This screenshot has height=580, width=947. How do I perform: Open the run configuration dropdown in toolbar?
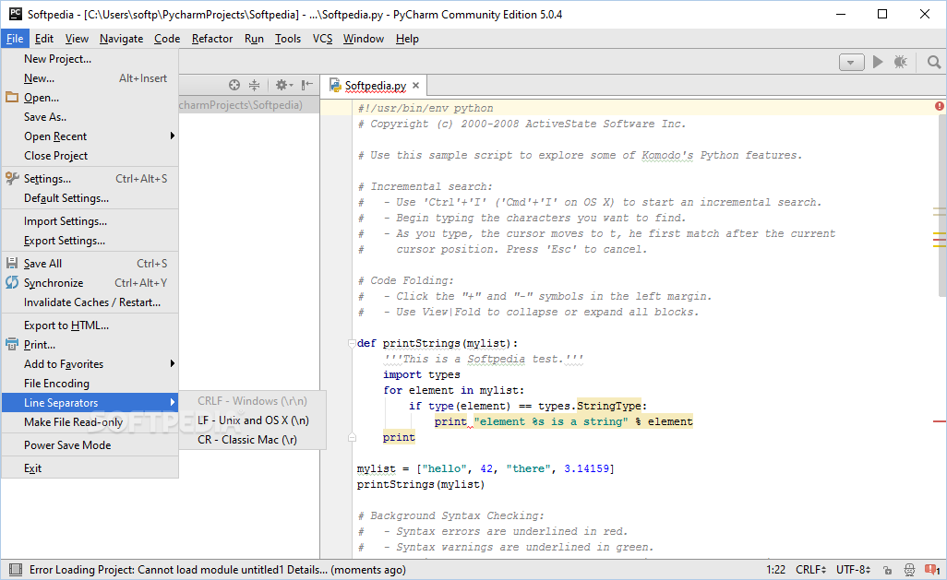click(852, 62)
